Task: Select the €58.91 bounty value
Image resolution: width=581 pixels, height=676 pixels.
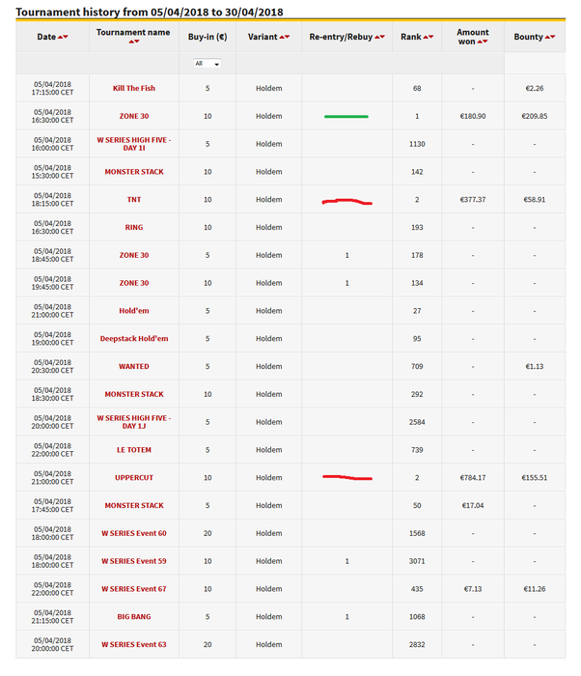Action: 535,200
